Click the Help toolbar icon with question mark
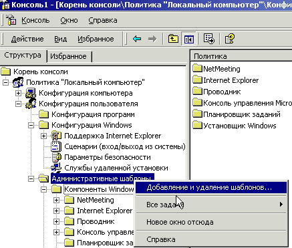Screen dimensions: 292x248 pos(229,39)
